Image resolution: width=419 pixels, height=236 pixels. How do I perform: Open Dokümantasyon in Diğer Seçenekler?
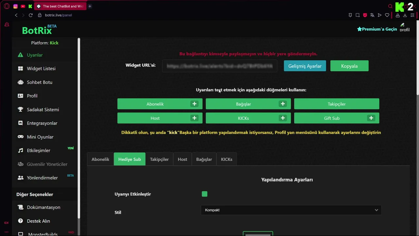point(39,207)
